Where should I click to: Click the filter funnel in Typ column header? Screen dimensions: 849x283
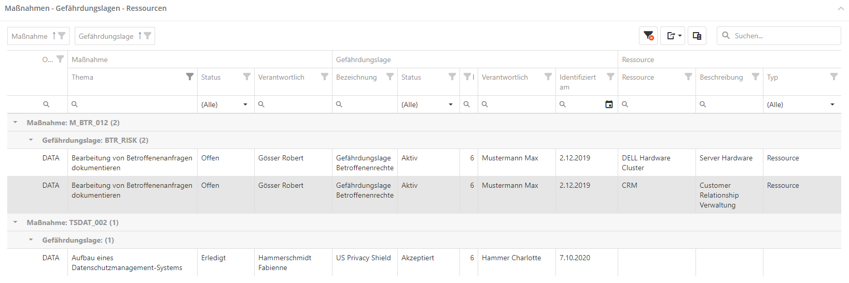tap(833, 77)
